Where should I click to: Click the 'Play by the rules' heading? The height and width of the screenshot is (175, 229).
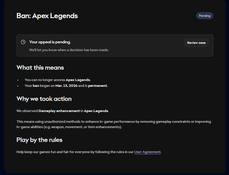click(39, 140)
